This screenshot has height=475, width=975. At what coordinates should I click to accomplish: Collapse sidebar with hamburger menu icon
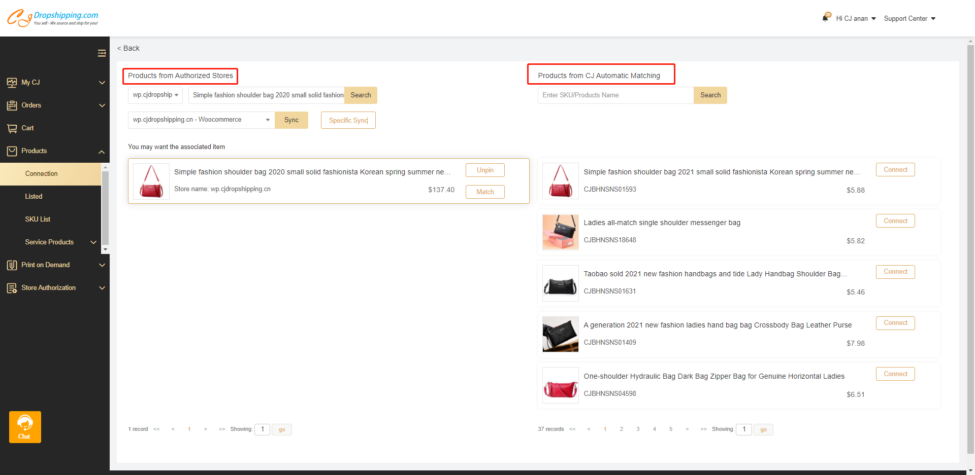tap(102, 53)
